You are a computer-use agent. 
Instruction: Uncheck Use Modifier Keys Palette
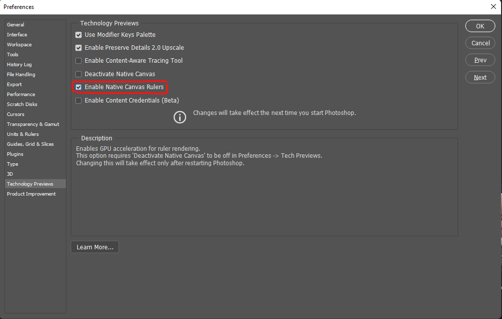(x=78, y=34)
